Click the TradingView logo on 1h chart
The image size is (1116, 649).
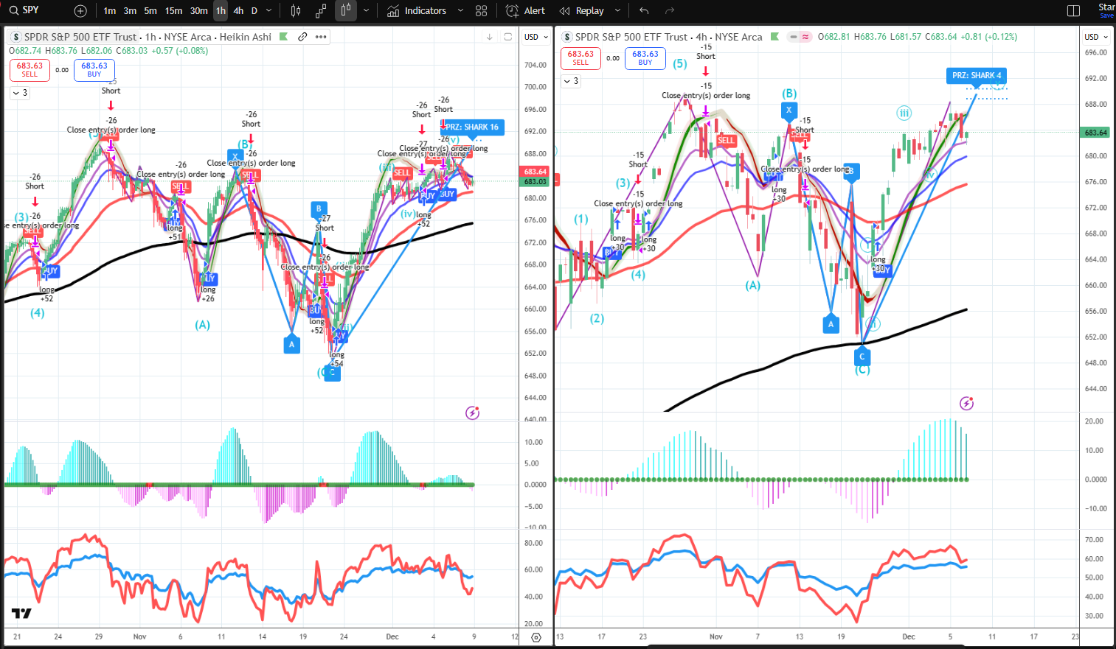click(x=21, y=614)
